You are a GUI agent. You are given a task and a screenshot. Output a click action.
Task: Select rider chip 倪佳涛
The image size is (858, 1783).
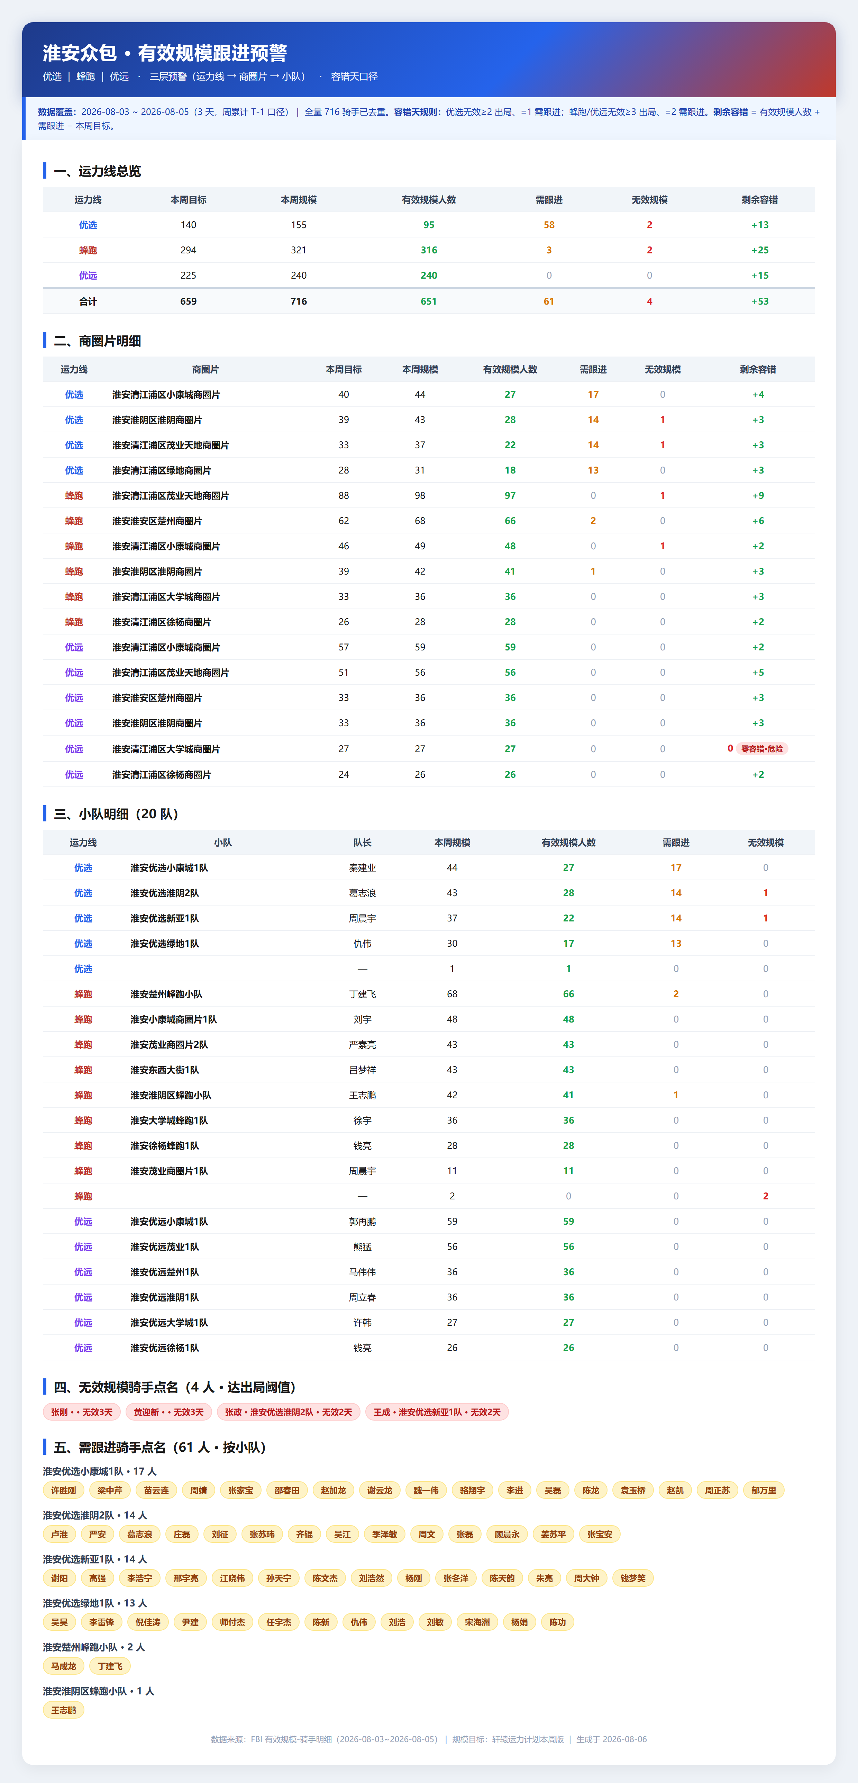point(148,1622)
